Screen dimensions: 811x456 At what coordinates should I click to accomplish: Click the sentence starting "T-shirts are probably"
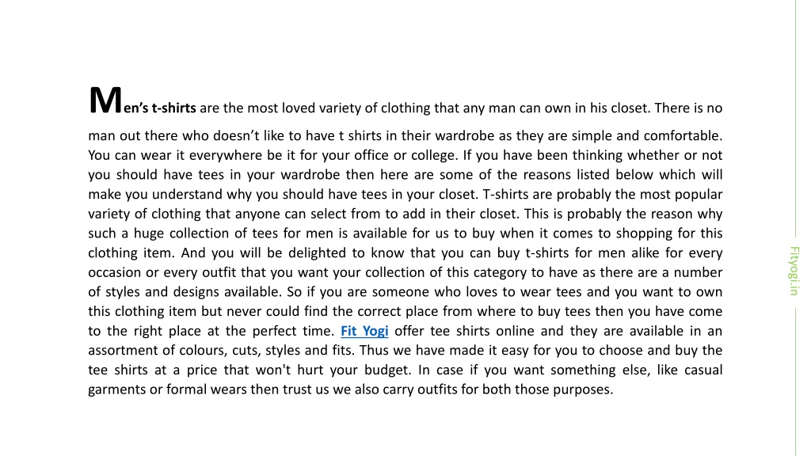pos(602,195)
